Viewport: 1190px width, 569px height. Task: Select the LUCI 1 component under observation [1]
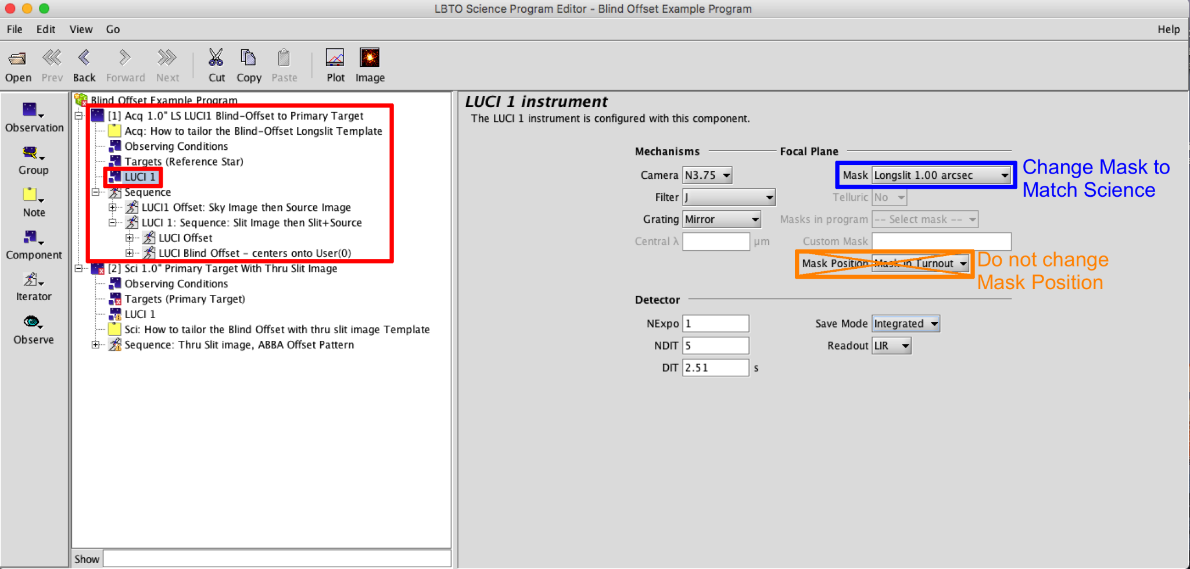click(139, 177)
